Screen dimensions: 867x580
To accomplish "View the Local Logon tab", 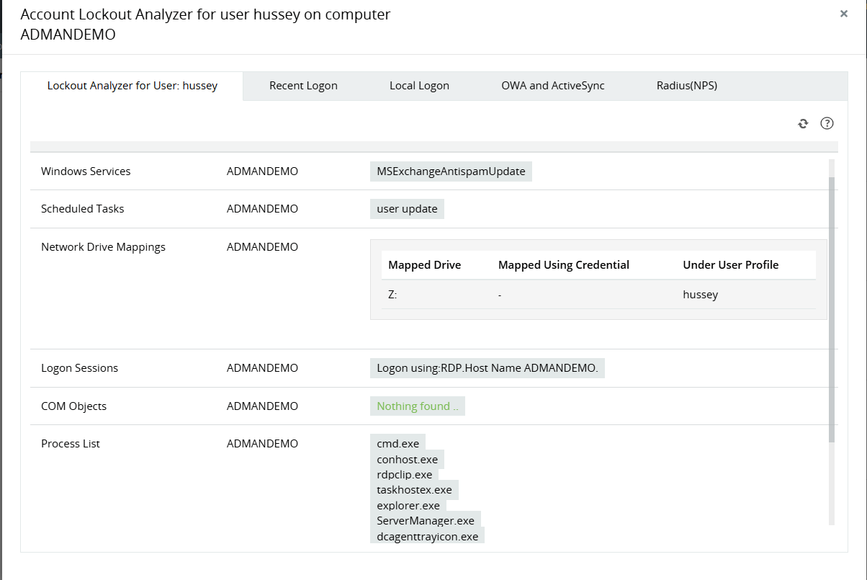I will 419,85.
